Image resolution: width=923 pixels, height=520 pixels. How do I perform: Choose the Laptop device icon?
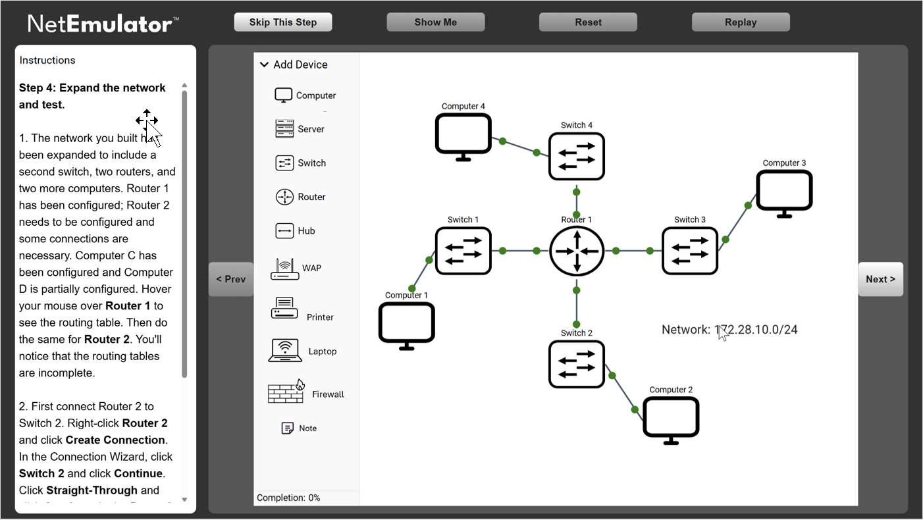pos(285,351)
